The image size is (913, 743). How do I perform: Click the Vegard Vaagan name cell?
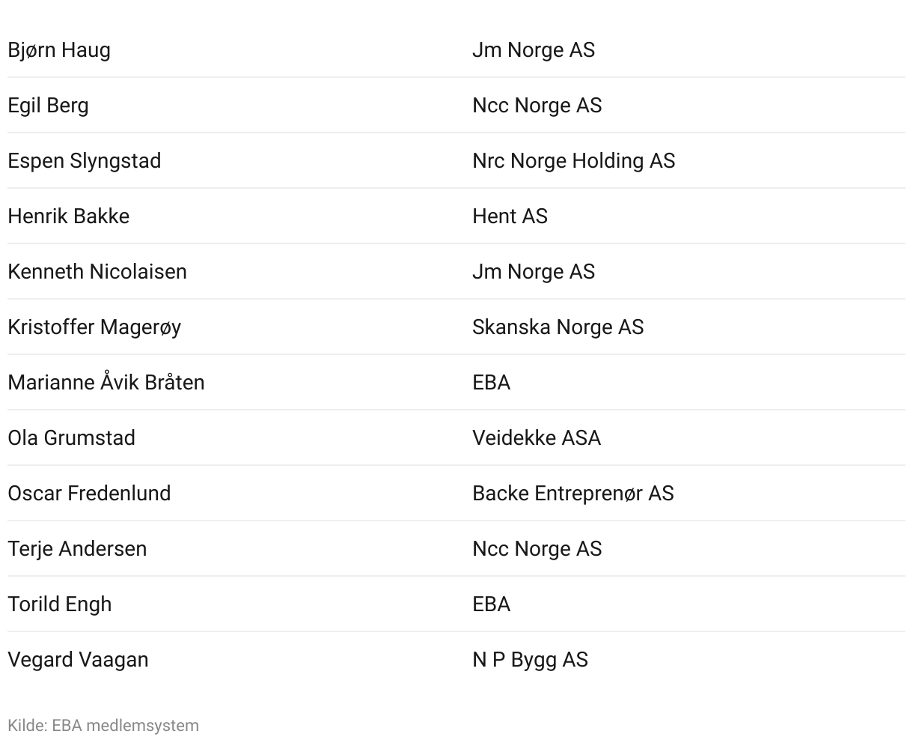(x=78, y=660)
